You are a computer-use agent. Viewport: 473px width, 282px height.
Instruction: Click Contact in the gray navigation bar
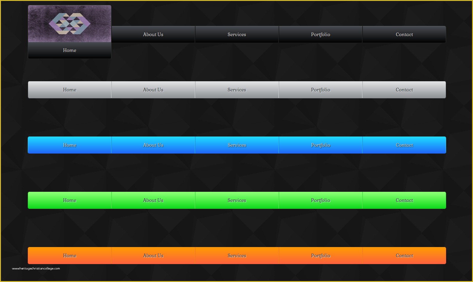tap(404, 90)
